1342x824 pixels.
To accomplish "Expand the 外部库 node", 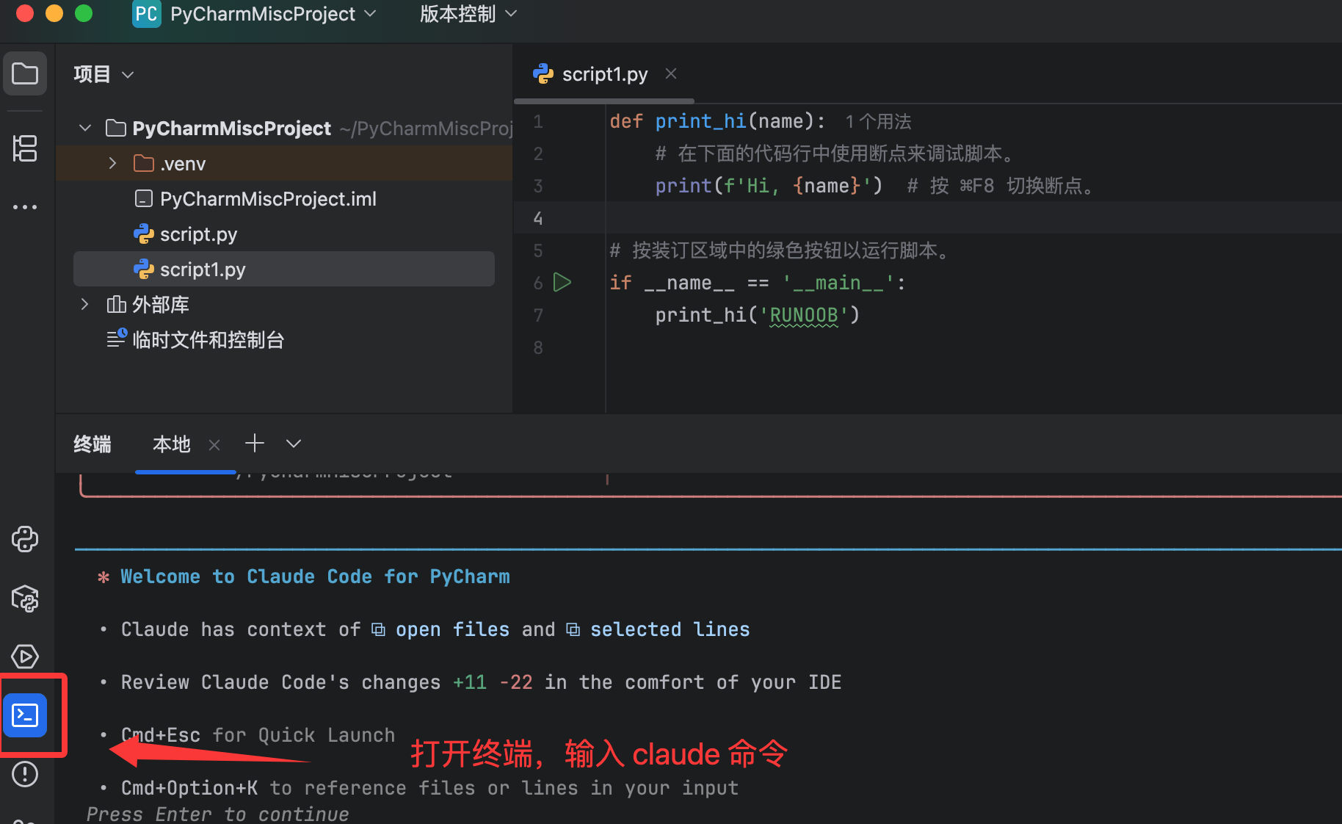I will point(85,304).
